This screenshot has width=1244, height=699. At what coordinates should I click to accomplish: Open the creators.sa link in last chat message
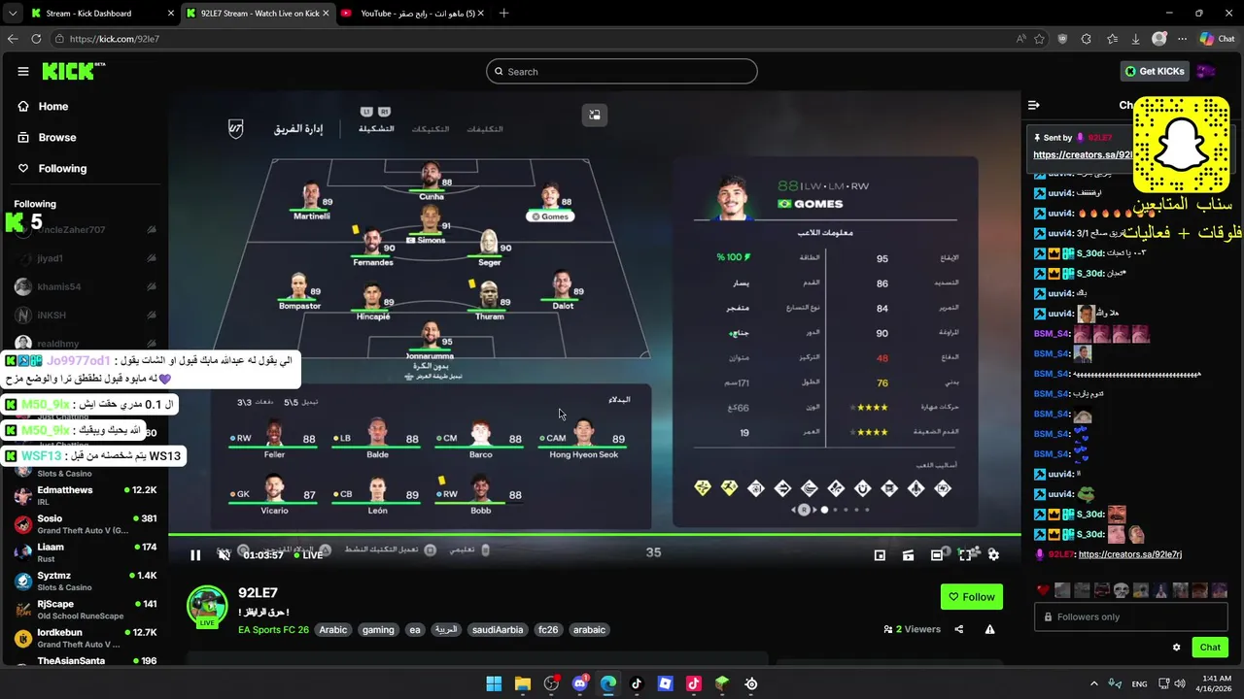pos(1130,554)
